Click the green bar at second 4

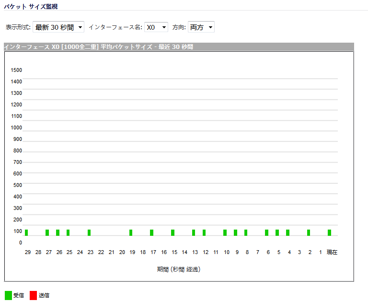point(287,232)
